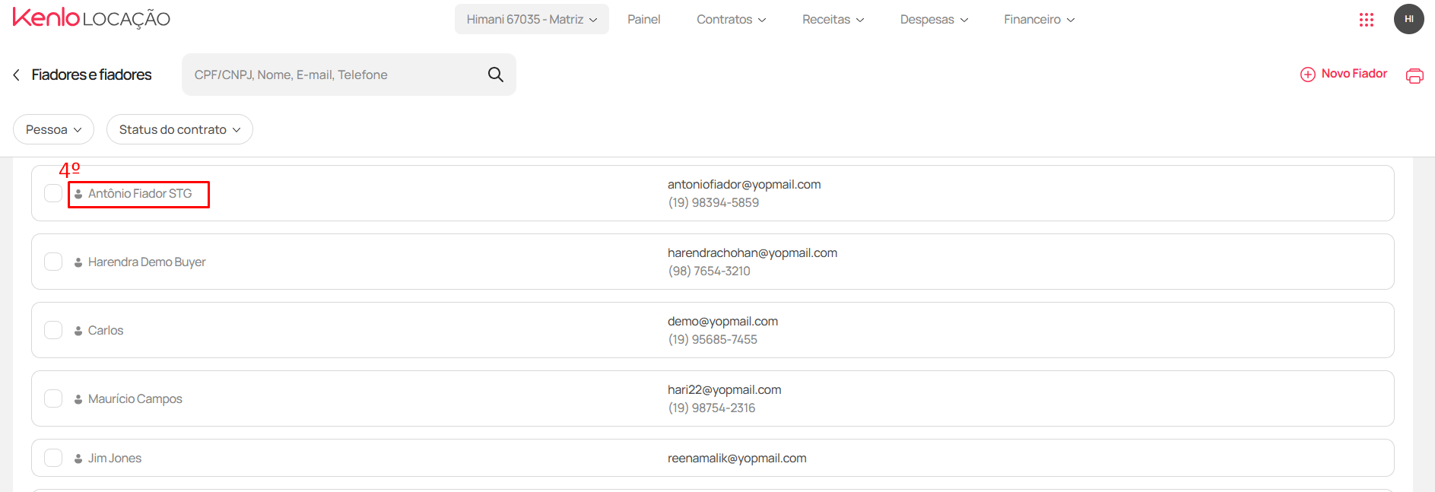This screenshot has height=492, width=1435.
Task: Click person icon beside Carlos
Action: 78,331
